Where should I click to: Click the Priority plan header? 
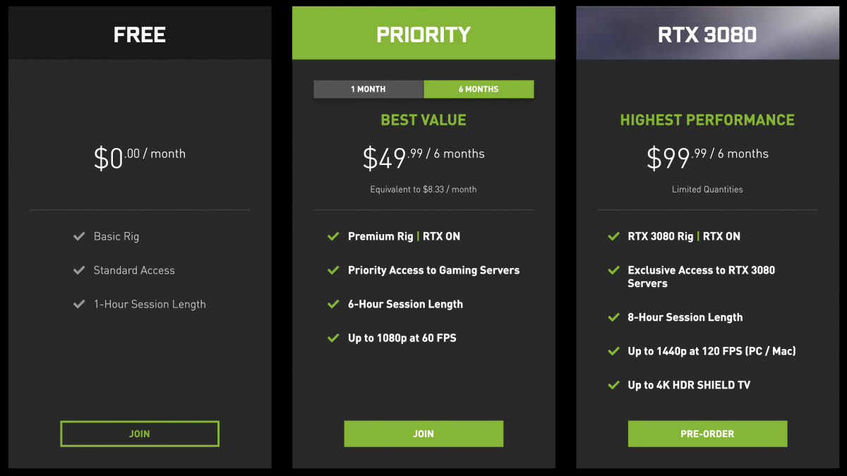click(x=423, y=34)
